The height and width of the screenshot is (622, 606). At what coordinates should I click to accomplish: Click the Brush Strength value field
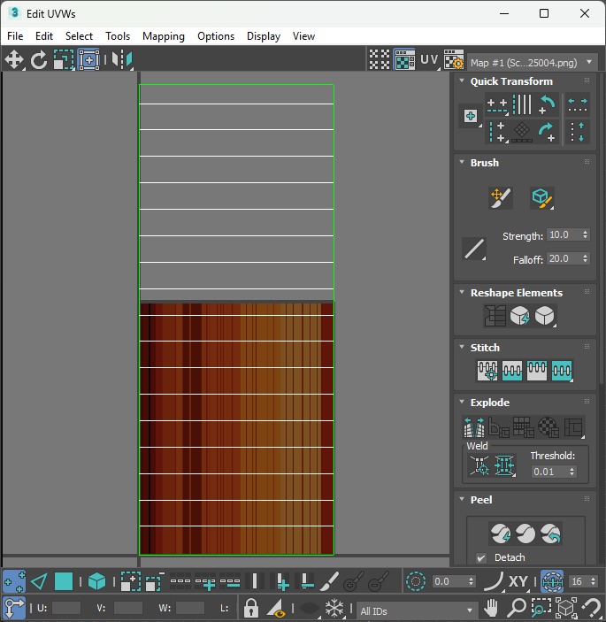click(x=564, y=234)
